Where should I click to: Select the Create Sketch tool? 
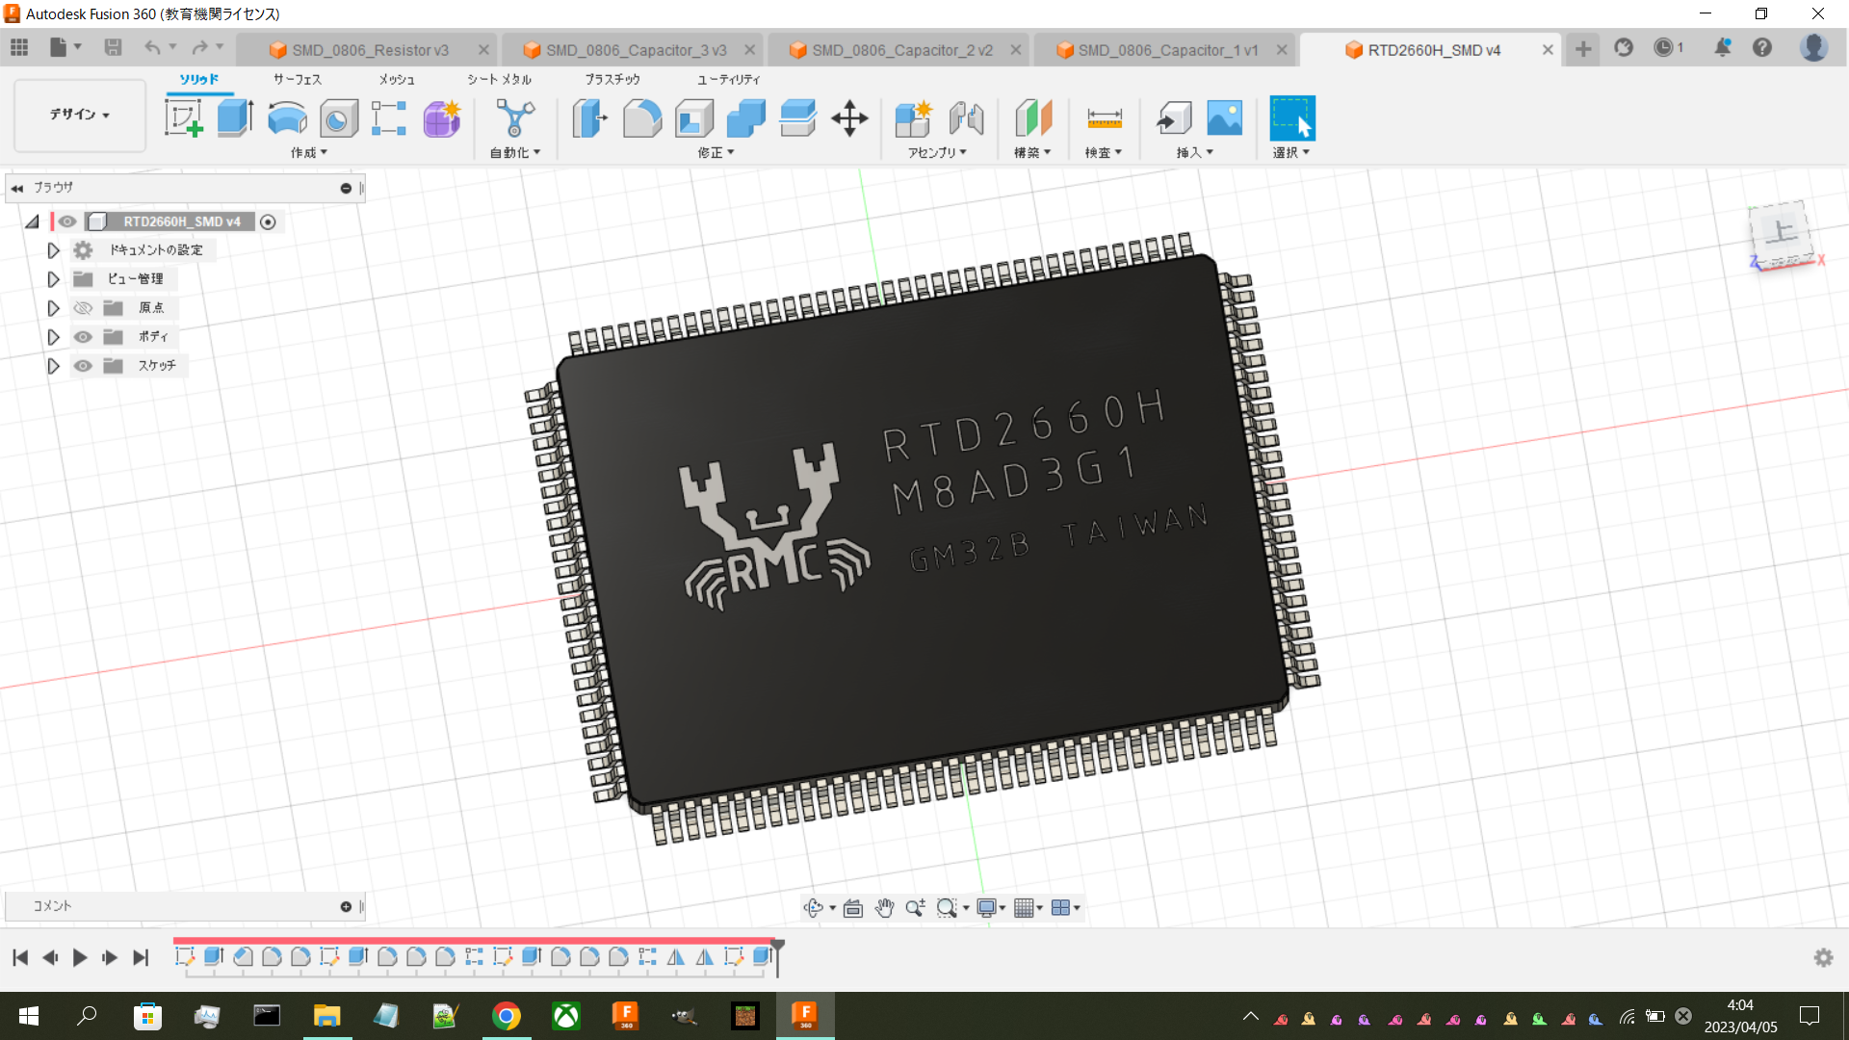184,118
